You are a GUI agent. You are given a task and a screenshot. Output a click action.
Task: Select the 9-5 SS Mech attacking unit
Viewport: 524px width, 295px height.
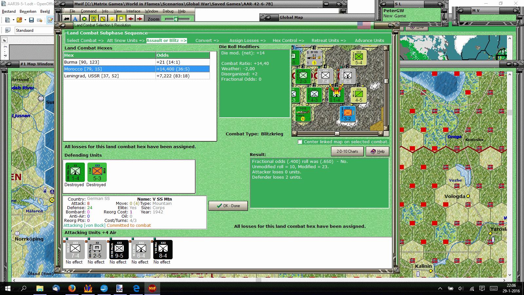(x=119, y=249)
